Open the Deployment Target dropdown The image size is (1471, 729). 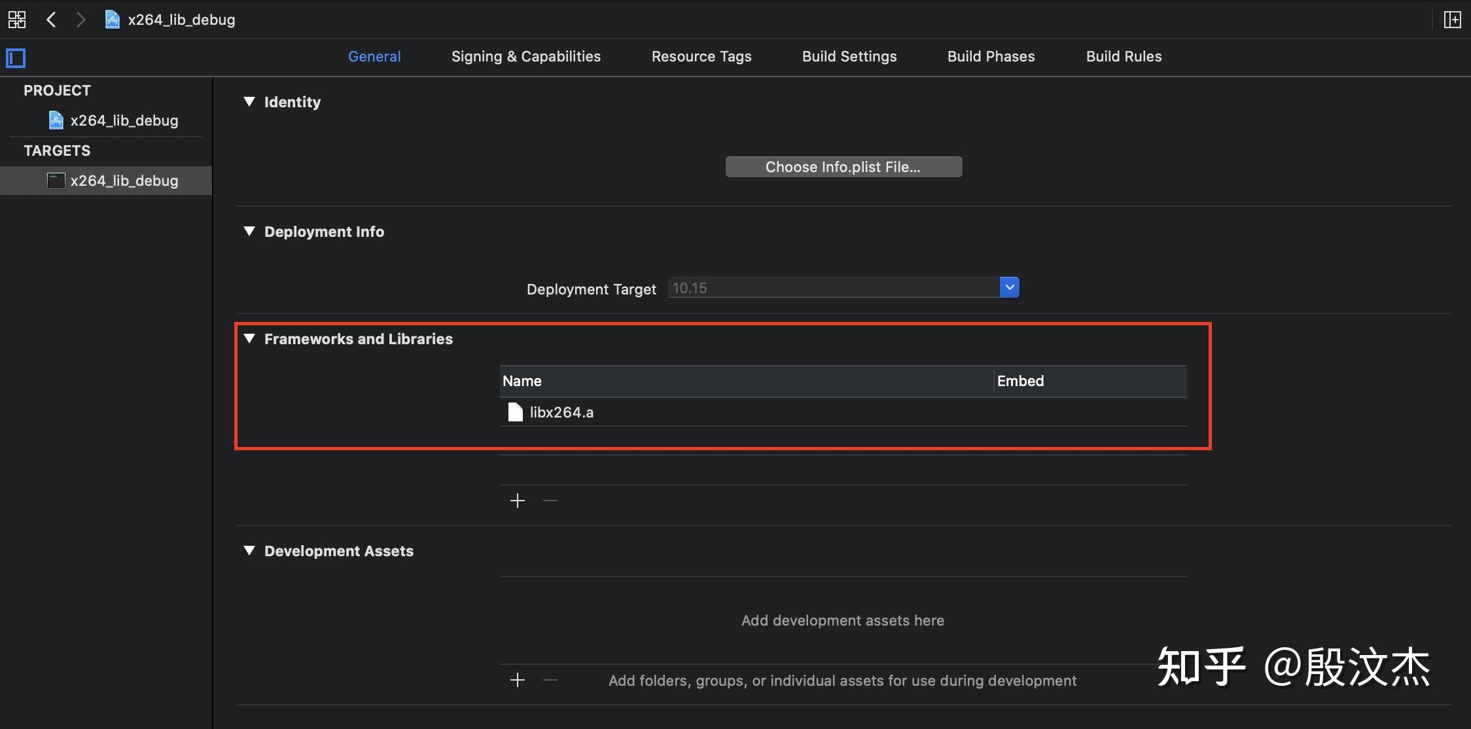[x=1009, y=287]
